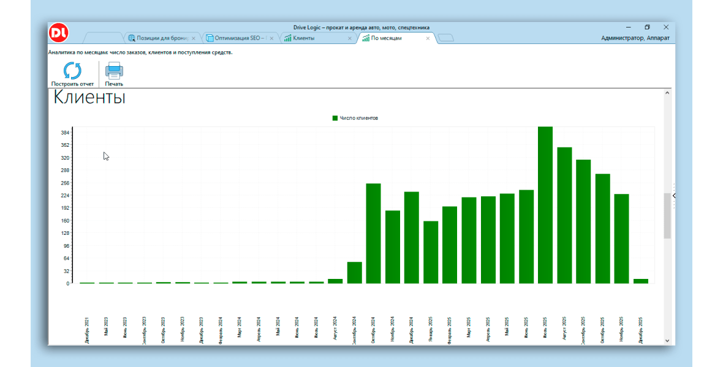
Task: Click the Октябрь 2024 bar in chart
Action: [x=374, y=233]
